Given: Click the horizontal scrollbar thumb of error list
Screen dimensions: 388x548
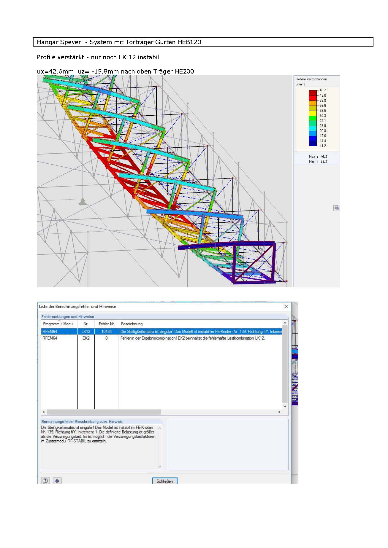Looking at the screenshot, I should (104, 412).
